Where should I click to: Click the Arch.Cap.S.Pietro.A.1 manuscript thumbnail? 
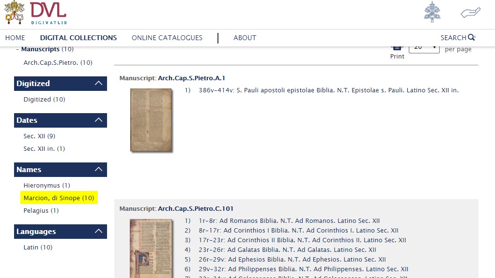151,120
